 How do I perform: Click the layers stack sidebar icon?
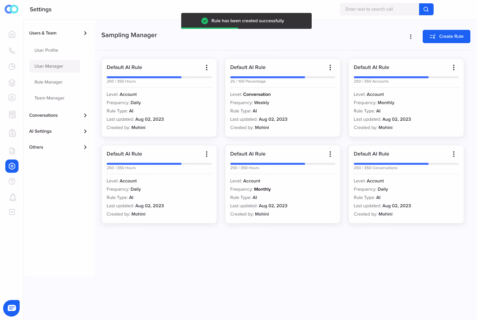(x=12, y=83)
